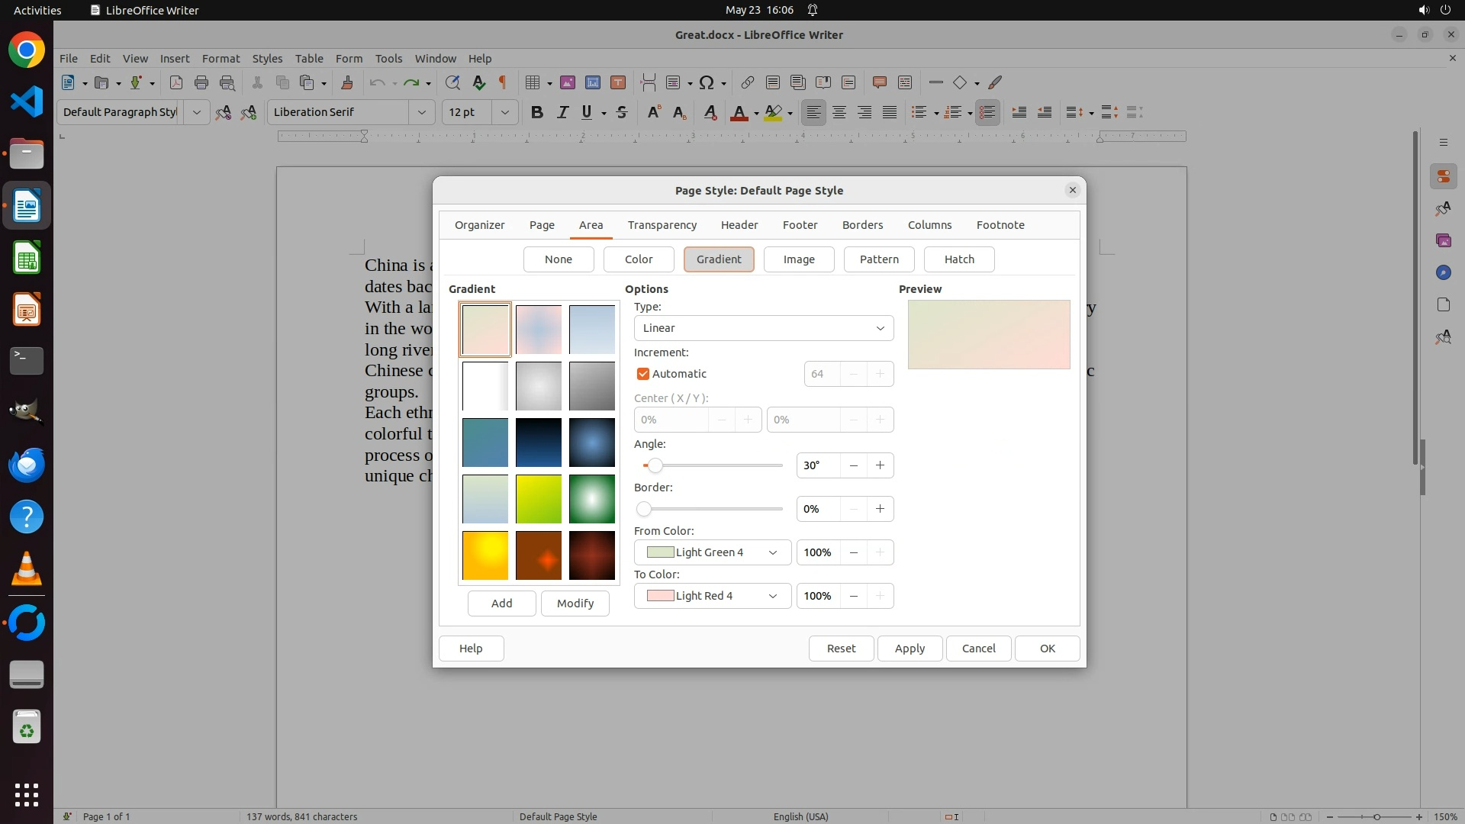Click the Modify gradient button
The image size is (1465, 824).
[x=575, y=604]
